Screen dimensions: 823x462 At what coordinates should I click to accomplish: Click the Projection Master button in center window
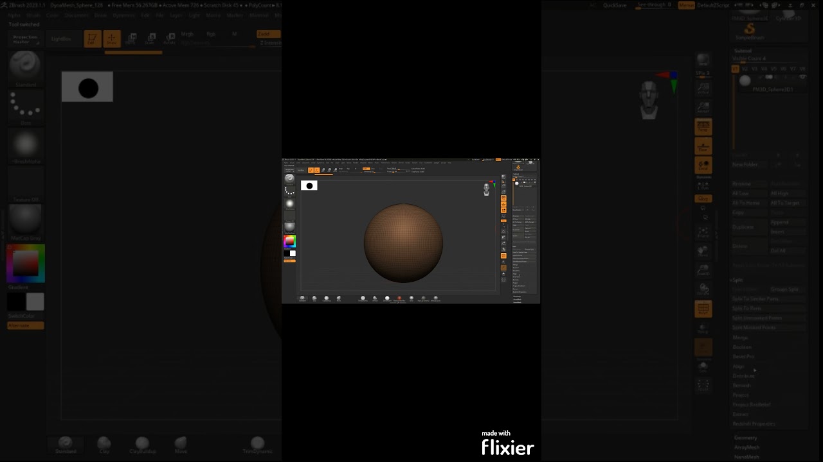(290, 170)
